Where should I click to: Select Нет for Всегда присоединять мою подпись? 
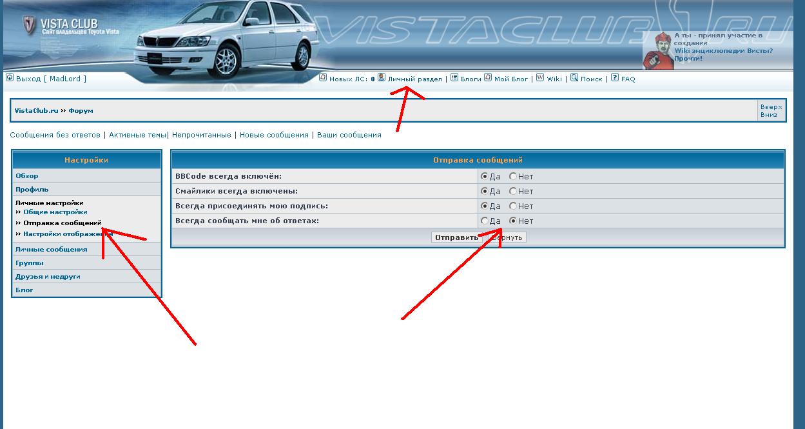click(x=513, y=206)
